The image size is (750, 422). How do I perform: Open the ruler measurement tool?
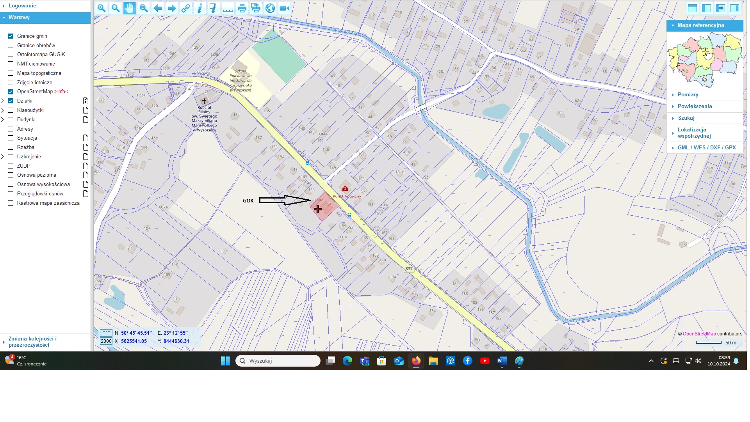coord(228,8)
